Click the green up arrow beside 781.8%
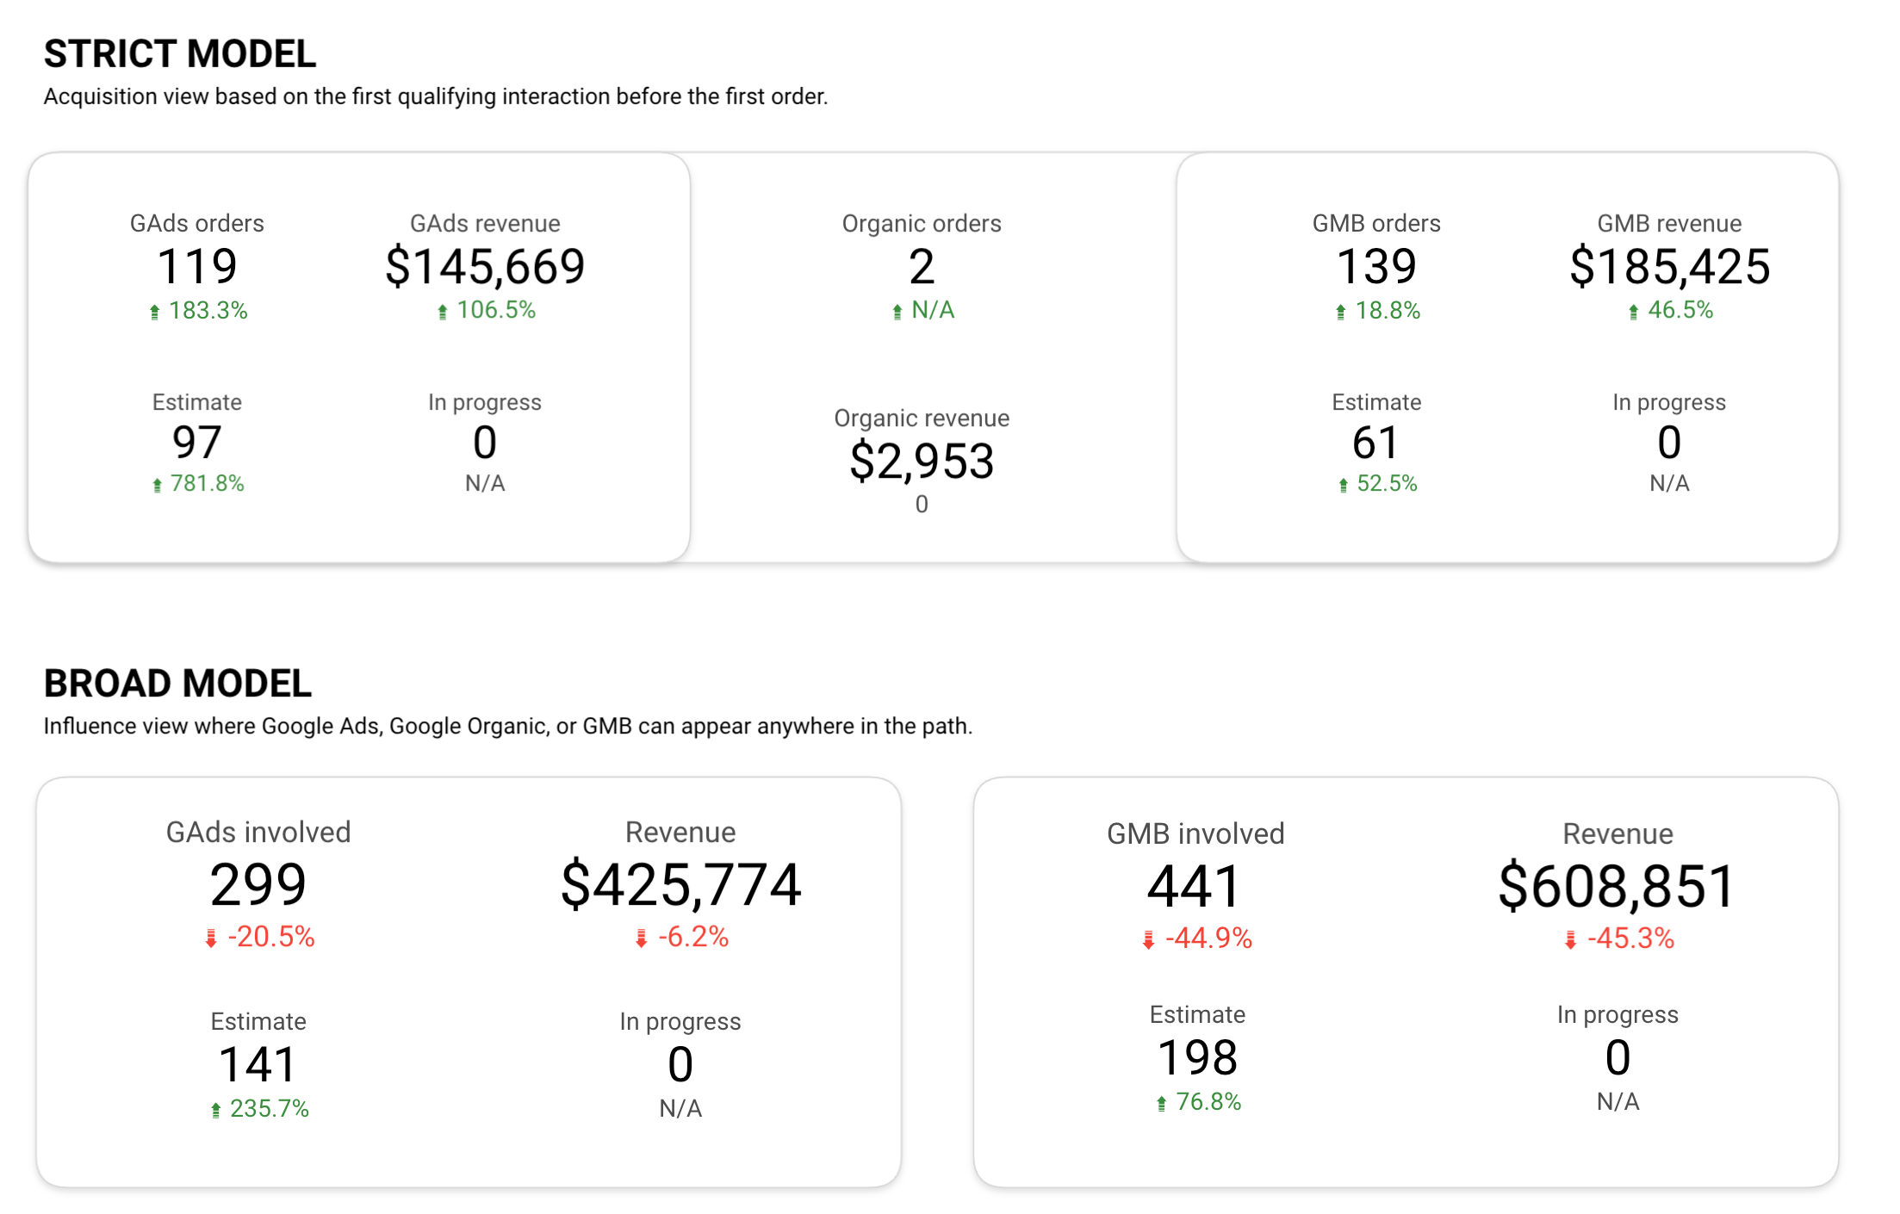 [x=158, y=486]
